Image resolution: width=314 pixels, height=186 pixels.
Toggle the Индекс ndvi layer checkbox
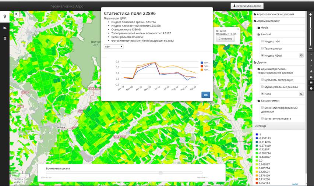point(262,41)
